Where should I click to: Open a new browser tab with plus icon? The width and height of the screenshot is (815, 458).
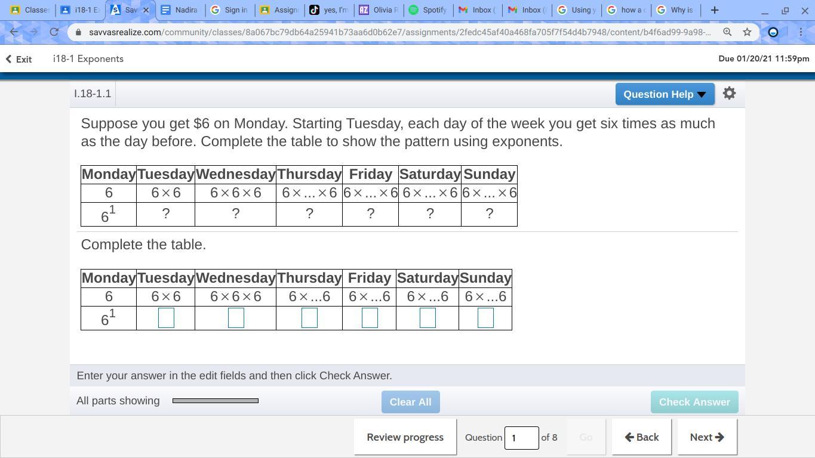[x=715, y=10]
